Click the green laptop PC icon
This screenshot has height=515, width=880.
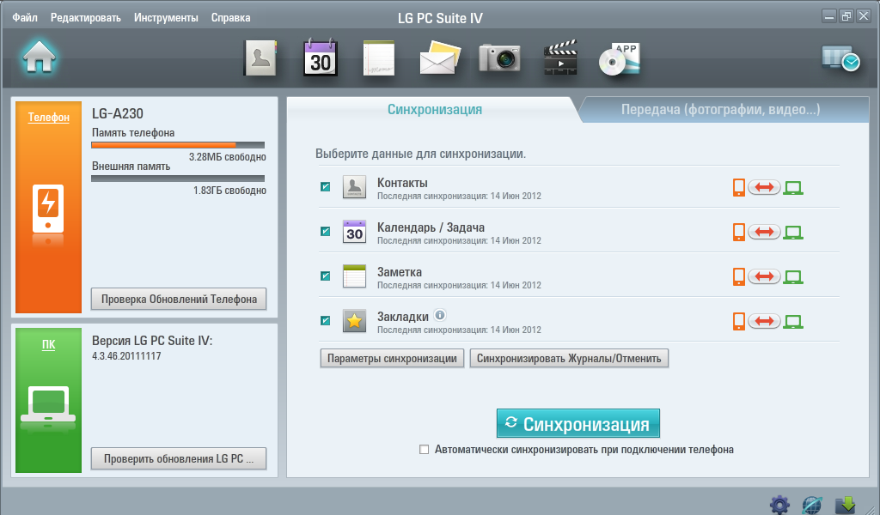(x=48, y=404)
